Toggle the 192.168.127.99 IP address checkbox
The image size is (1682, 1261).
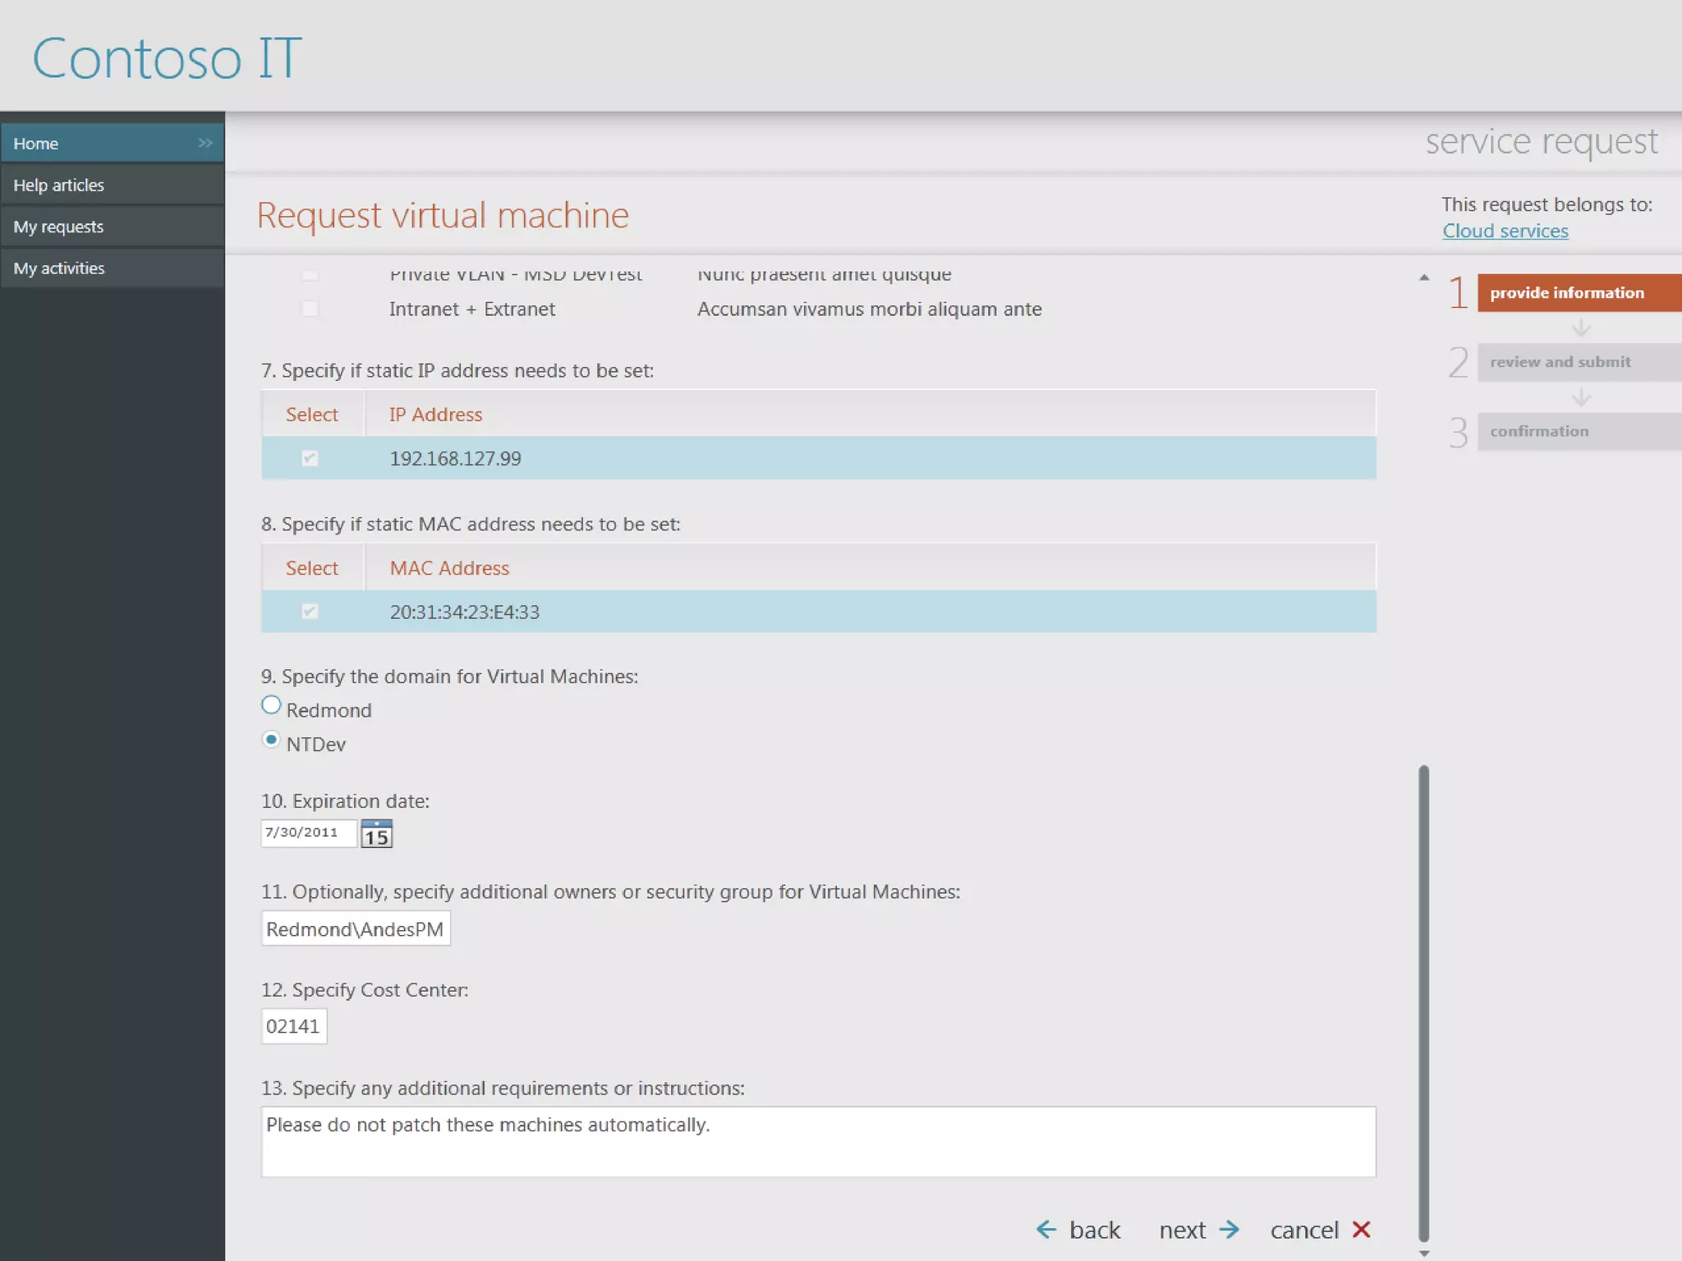click(310, 458)
